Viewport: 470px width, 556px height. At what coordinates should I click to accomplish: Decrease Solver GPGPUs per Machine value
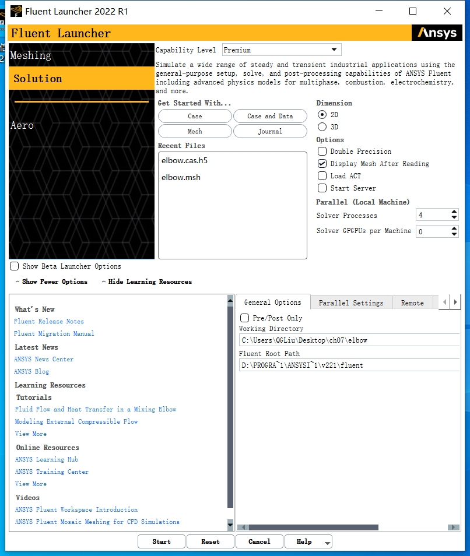point(454,234)
